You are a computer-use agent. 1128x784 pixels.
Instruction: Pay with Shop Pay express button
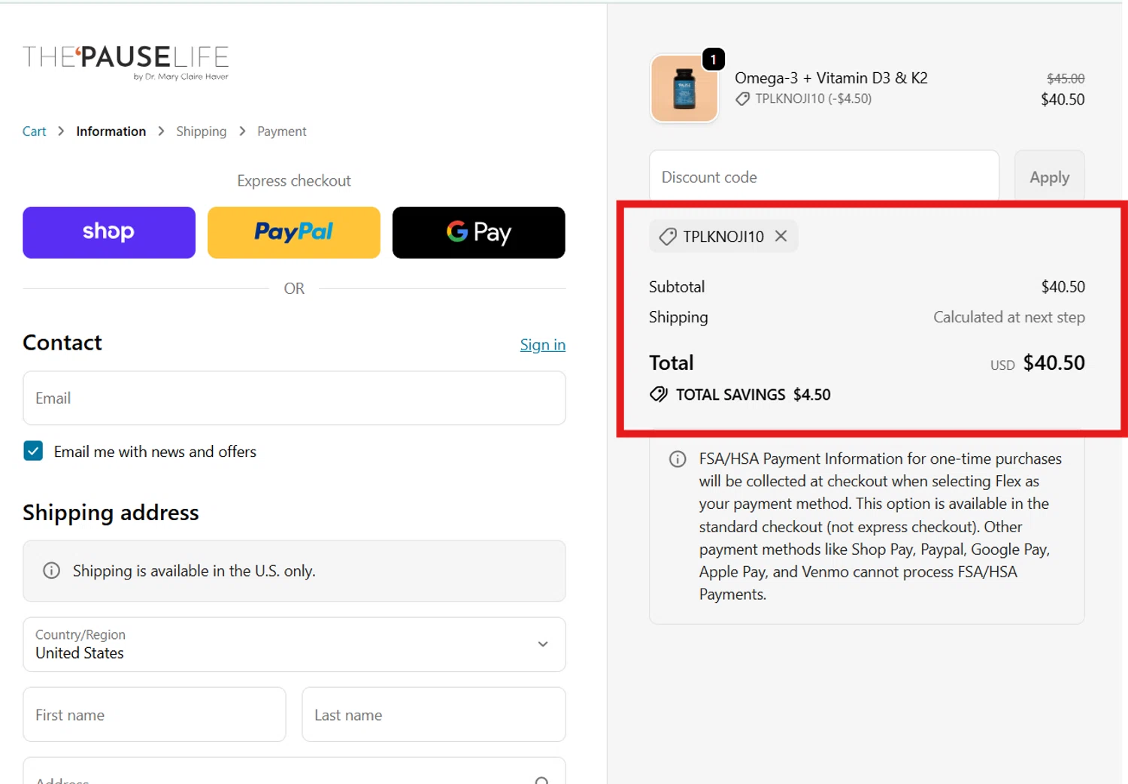pos(109,232)
